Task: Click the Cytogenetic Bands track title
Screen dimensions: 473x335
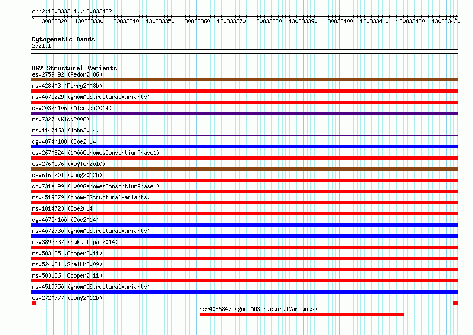Action: (63, 39)
